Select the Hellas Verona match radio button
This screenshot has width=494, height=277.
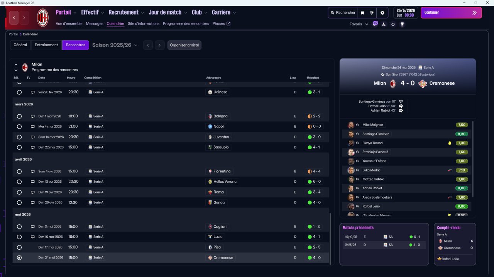[x=19, y=182]
